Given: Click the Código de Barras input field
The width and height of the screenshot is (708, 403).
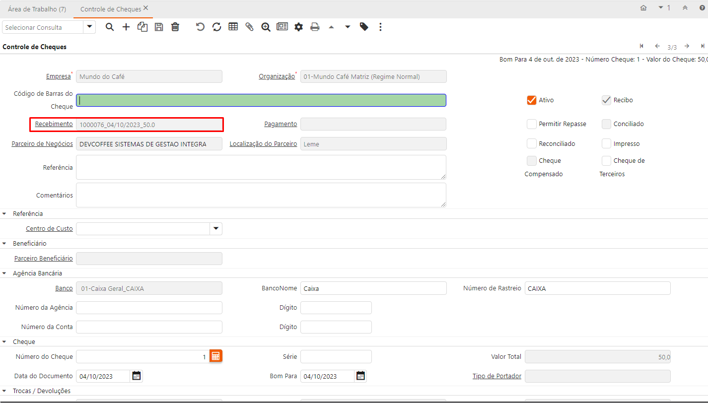Looking at the screenshot, I should [x=261, y=100].
